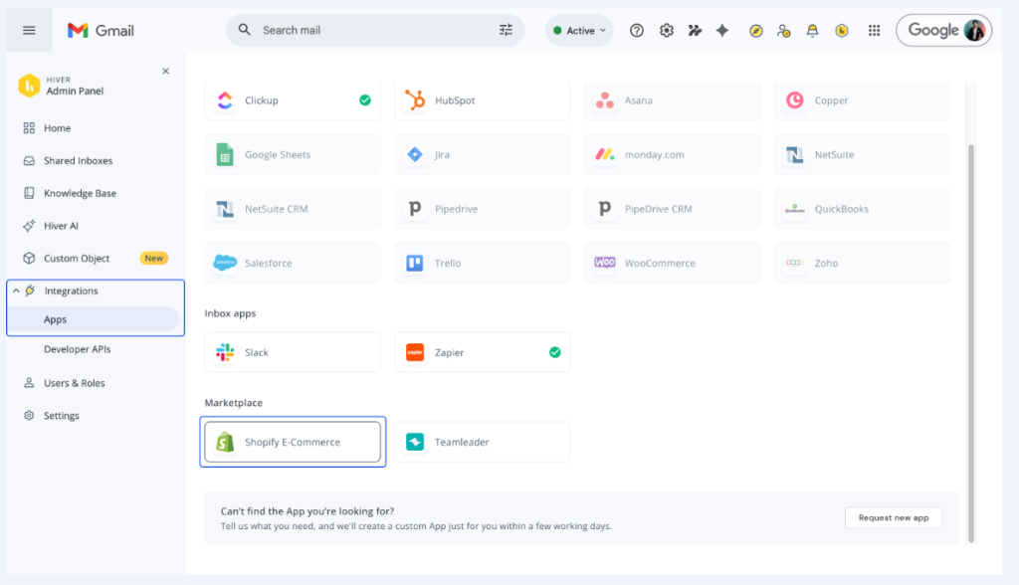Click the NetSuite logo icon

point(795,154)
